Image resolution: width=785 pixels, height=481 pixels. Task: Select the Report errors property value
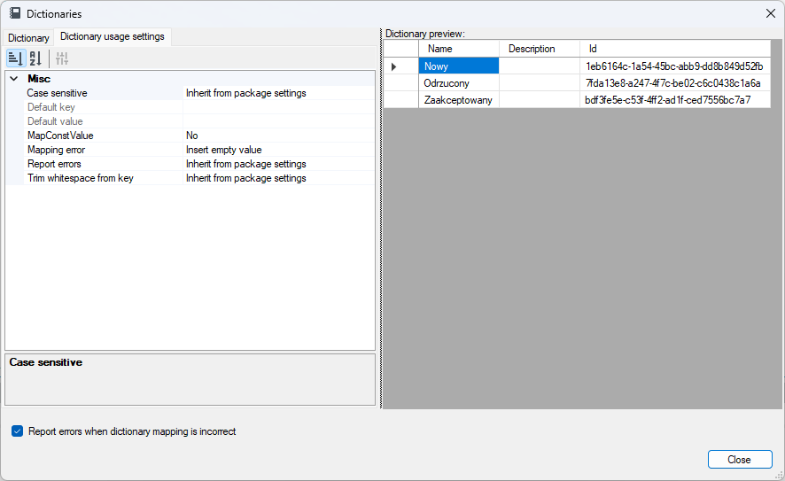pyautogui.click(x=278, y=164)
